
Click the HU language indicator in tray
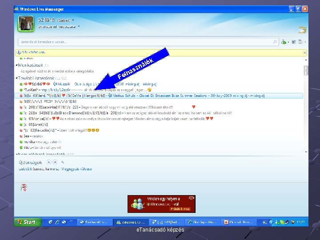(x=265, y=223)
